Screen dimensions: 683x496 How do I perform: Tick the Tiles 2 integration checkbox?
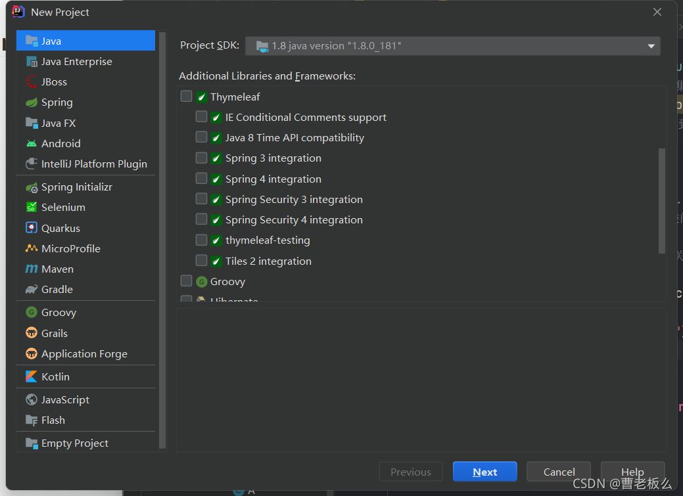pos(201,260)
